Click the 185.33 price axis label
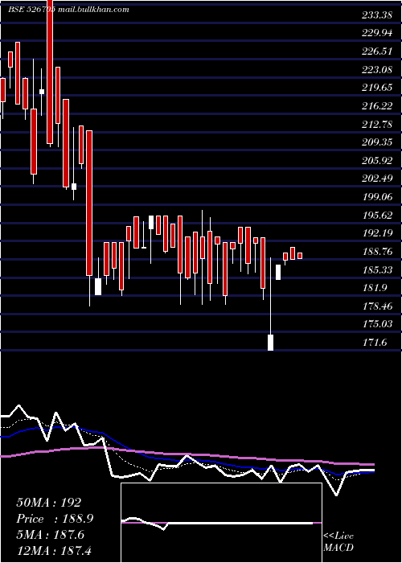The image size is (402, 563). 378,269
